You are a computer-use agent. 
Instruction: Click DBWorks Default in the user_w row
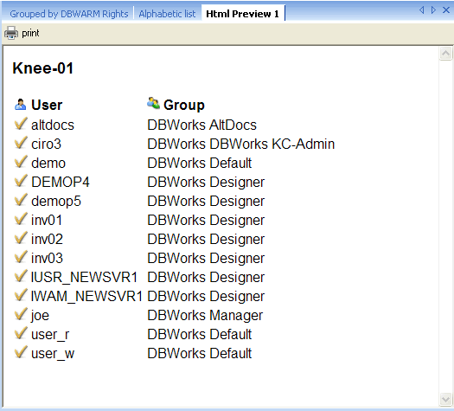[200, 354]
